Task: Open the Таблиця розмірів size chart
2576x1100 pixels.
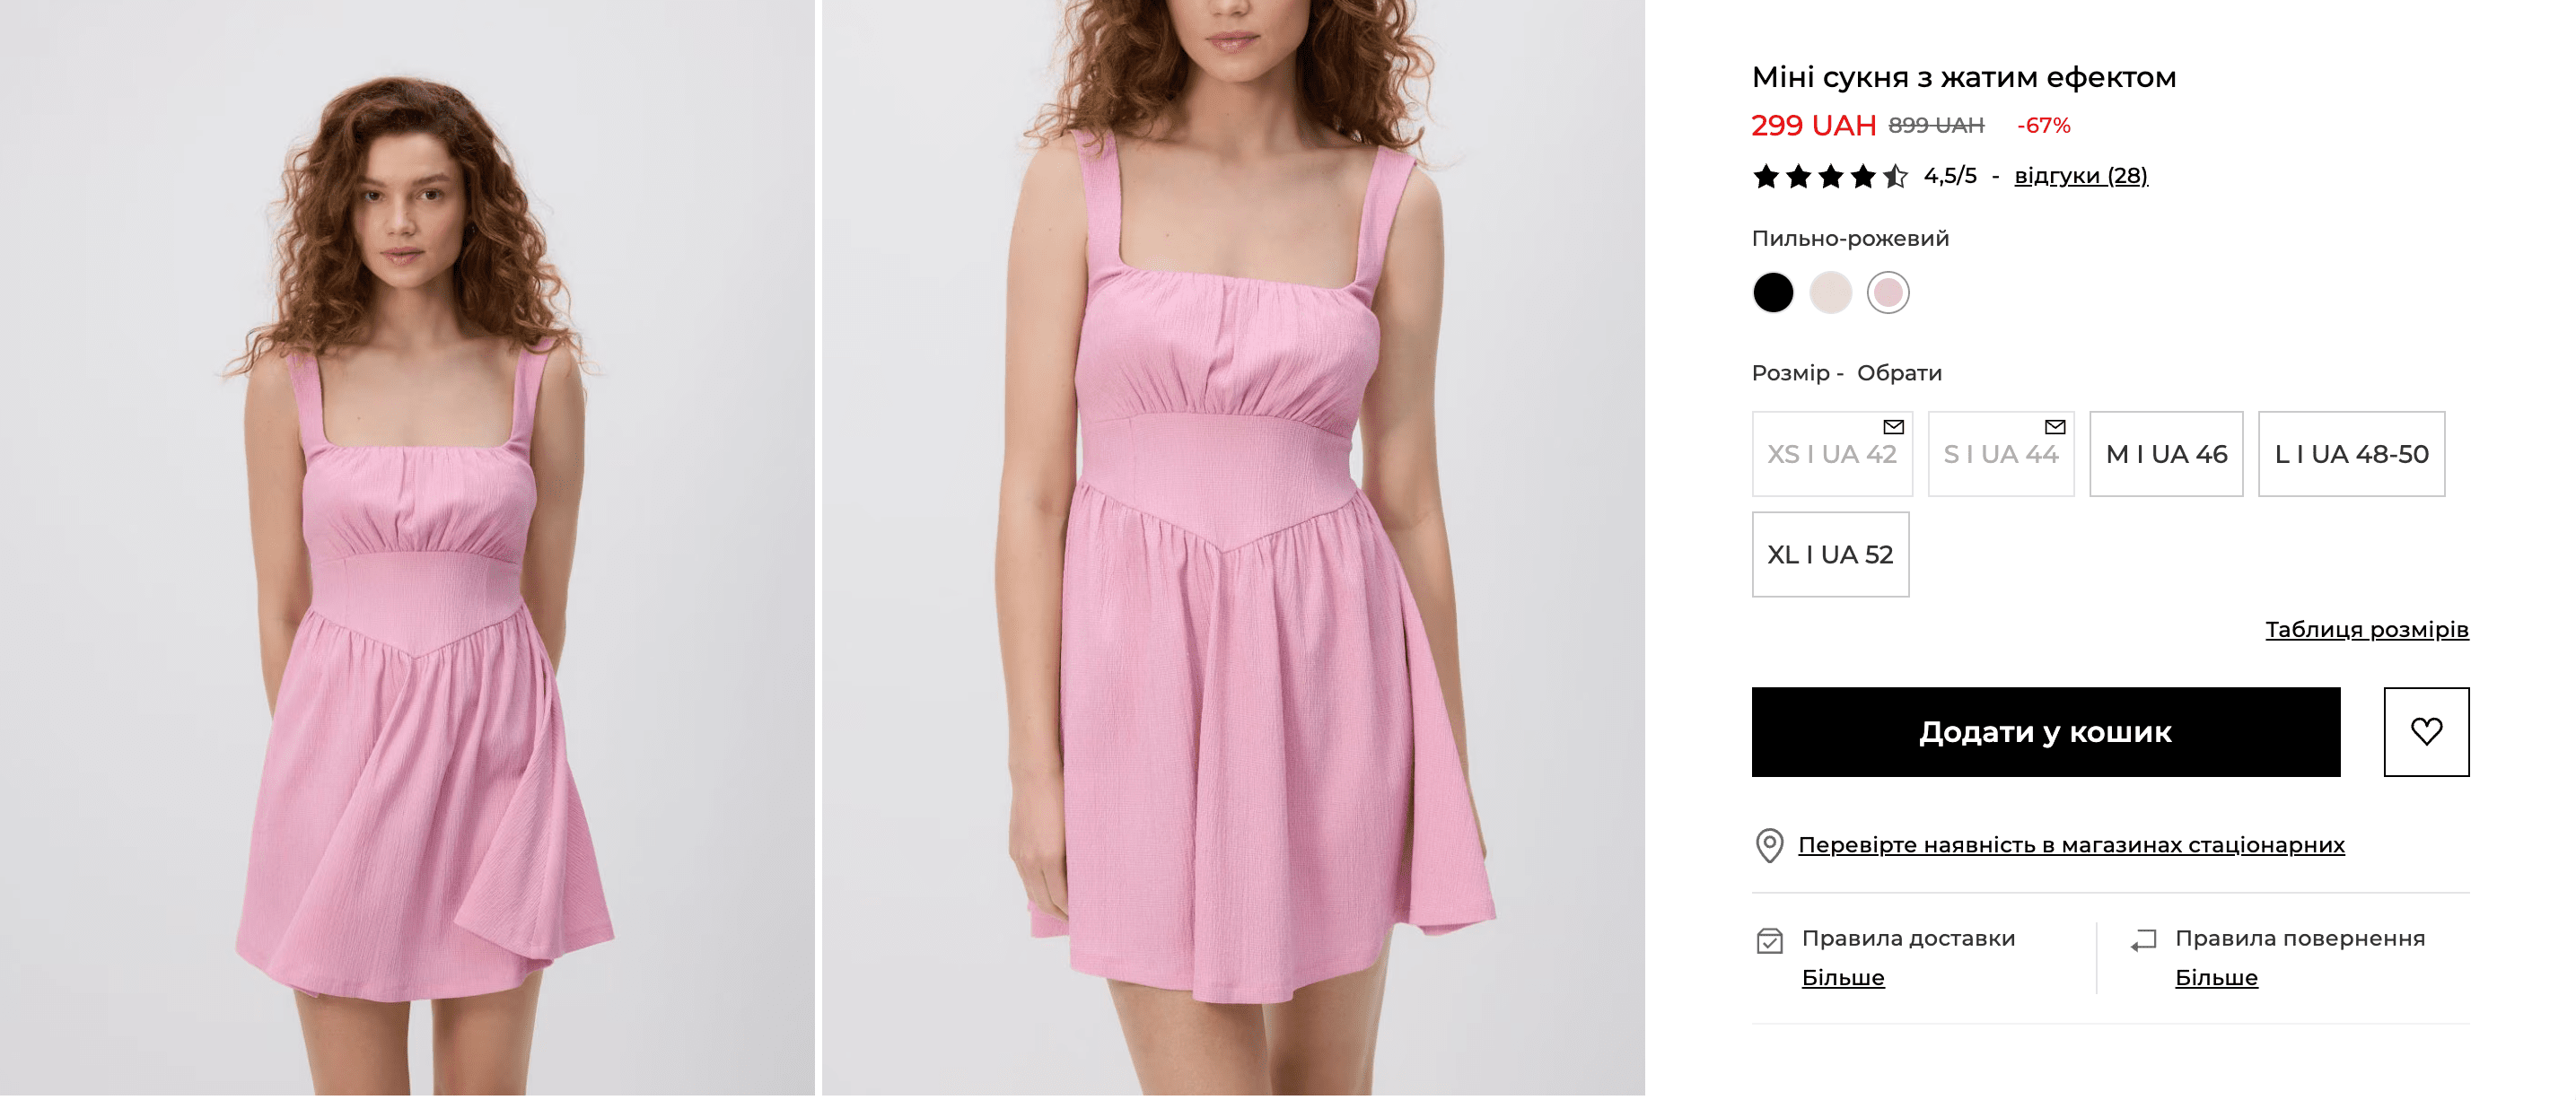Action: (x=2366, y=629)
